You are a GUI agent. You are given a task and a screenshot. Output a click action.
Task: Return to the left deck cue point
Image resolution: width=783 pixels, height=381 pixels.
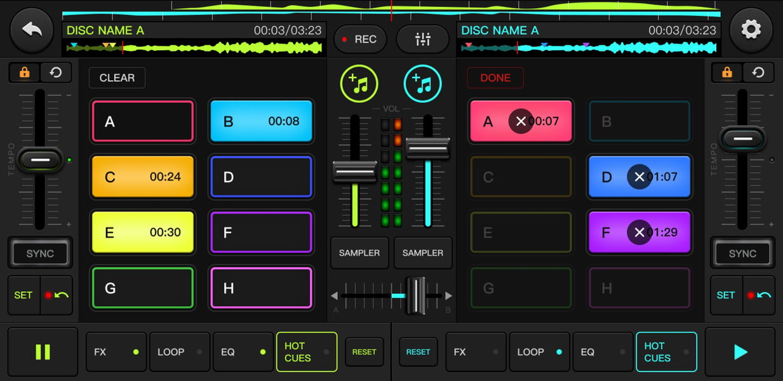57,295
